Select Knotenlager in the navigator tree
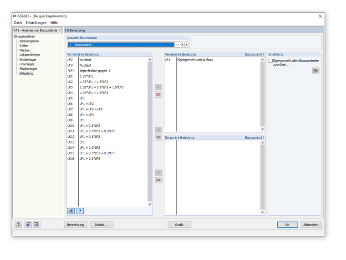 [x=28, y=60]
